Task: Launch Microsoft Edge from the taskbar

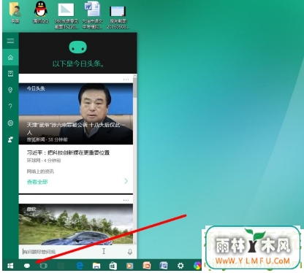Action: click(x=80, y=266)
